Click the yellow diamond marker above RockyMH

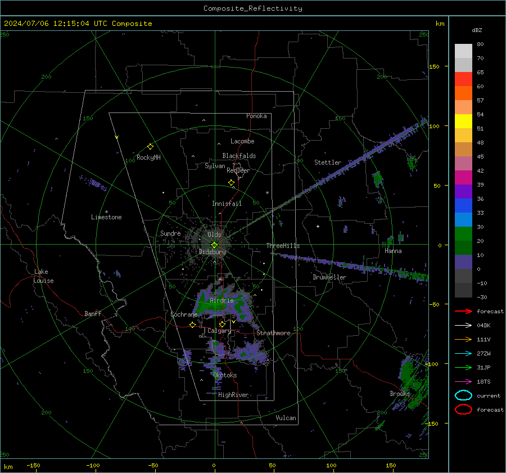(x=150, y=147)
